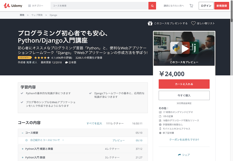The height and width of the screenshot is (161, 233).
Task: Focus the コースを検索 search field
Action: coord(99,6)
